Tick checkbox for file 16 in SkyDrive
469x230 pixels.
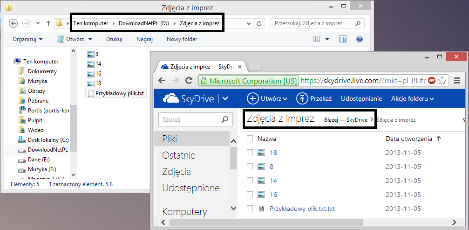tap(250, 195)
